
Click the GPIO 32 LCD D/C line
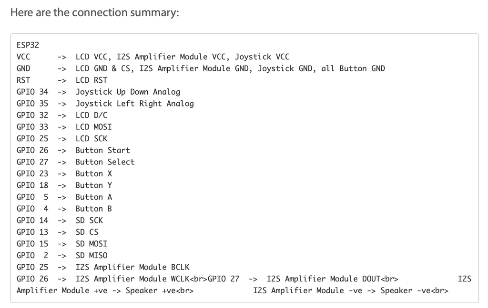tap(62, 115)
